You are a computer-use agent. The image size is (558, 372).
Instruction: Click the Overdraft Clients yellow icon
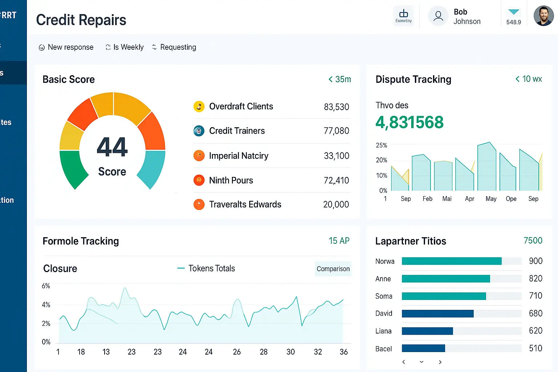pos(199,106)
